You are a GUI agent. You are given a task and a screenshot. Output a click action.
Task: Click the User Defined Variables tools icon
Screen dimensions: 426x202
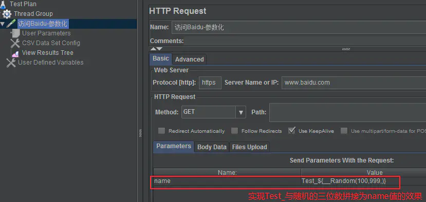coord(11,63)
